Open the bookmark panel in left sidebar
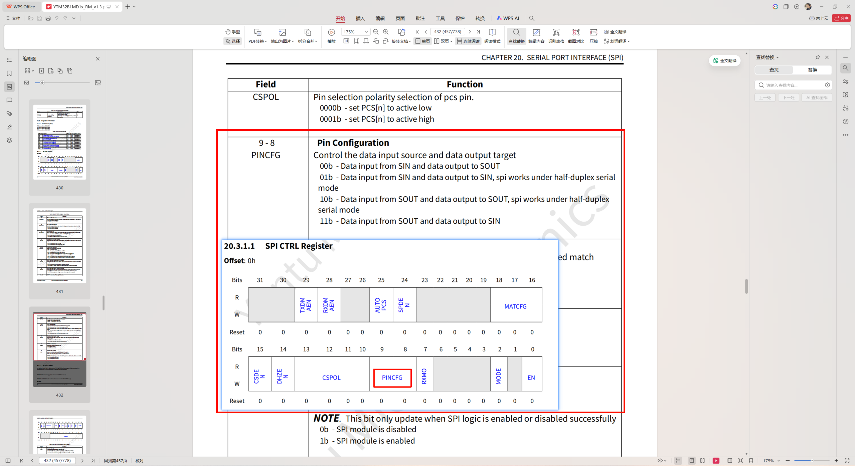The height and width of the screenshot is (466, 855). [x=9, y=73]
